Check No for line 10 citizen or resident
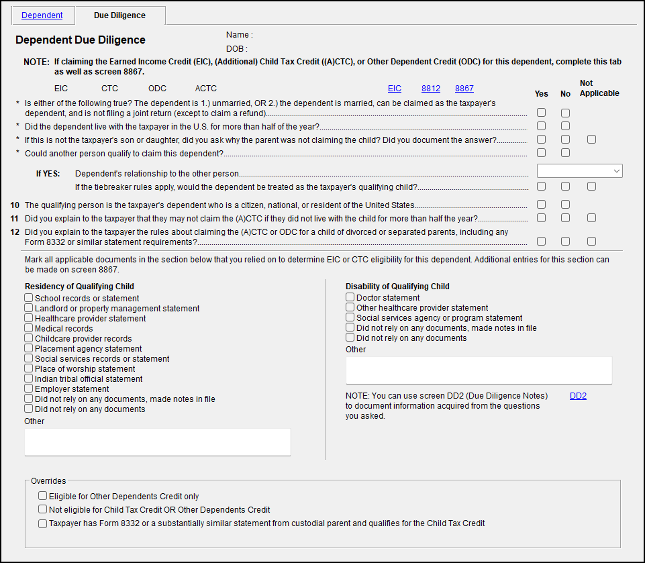The width and height of the screenshot is (645, 563). pos(565,205)
